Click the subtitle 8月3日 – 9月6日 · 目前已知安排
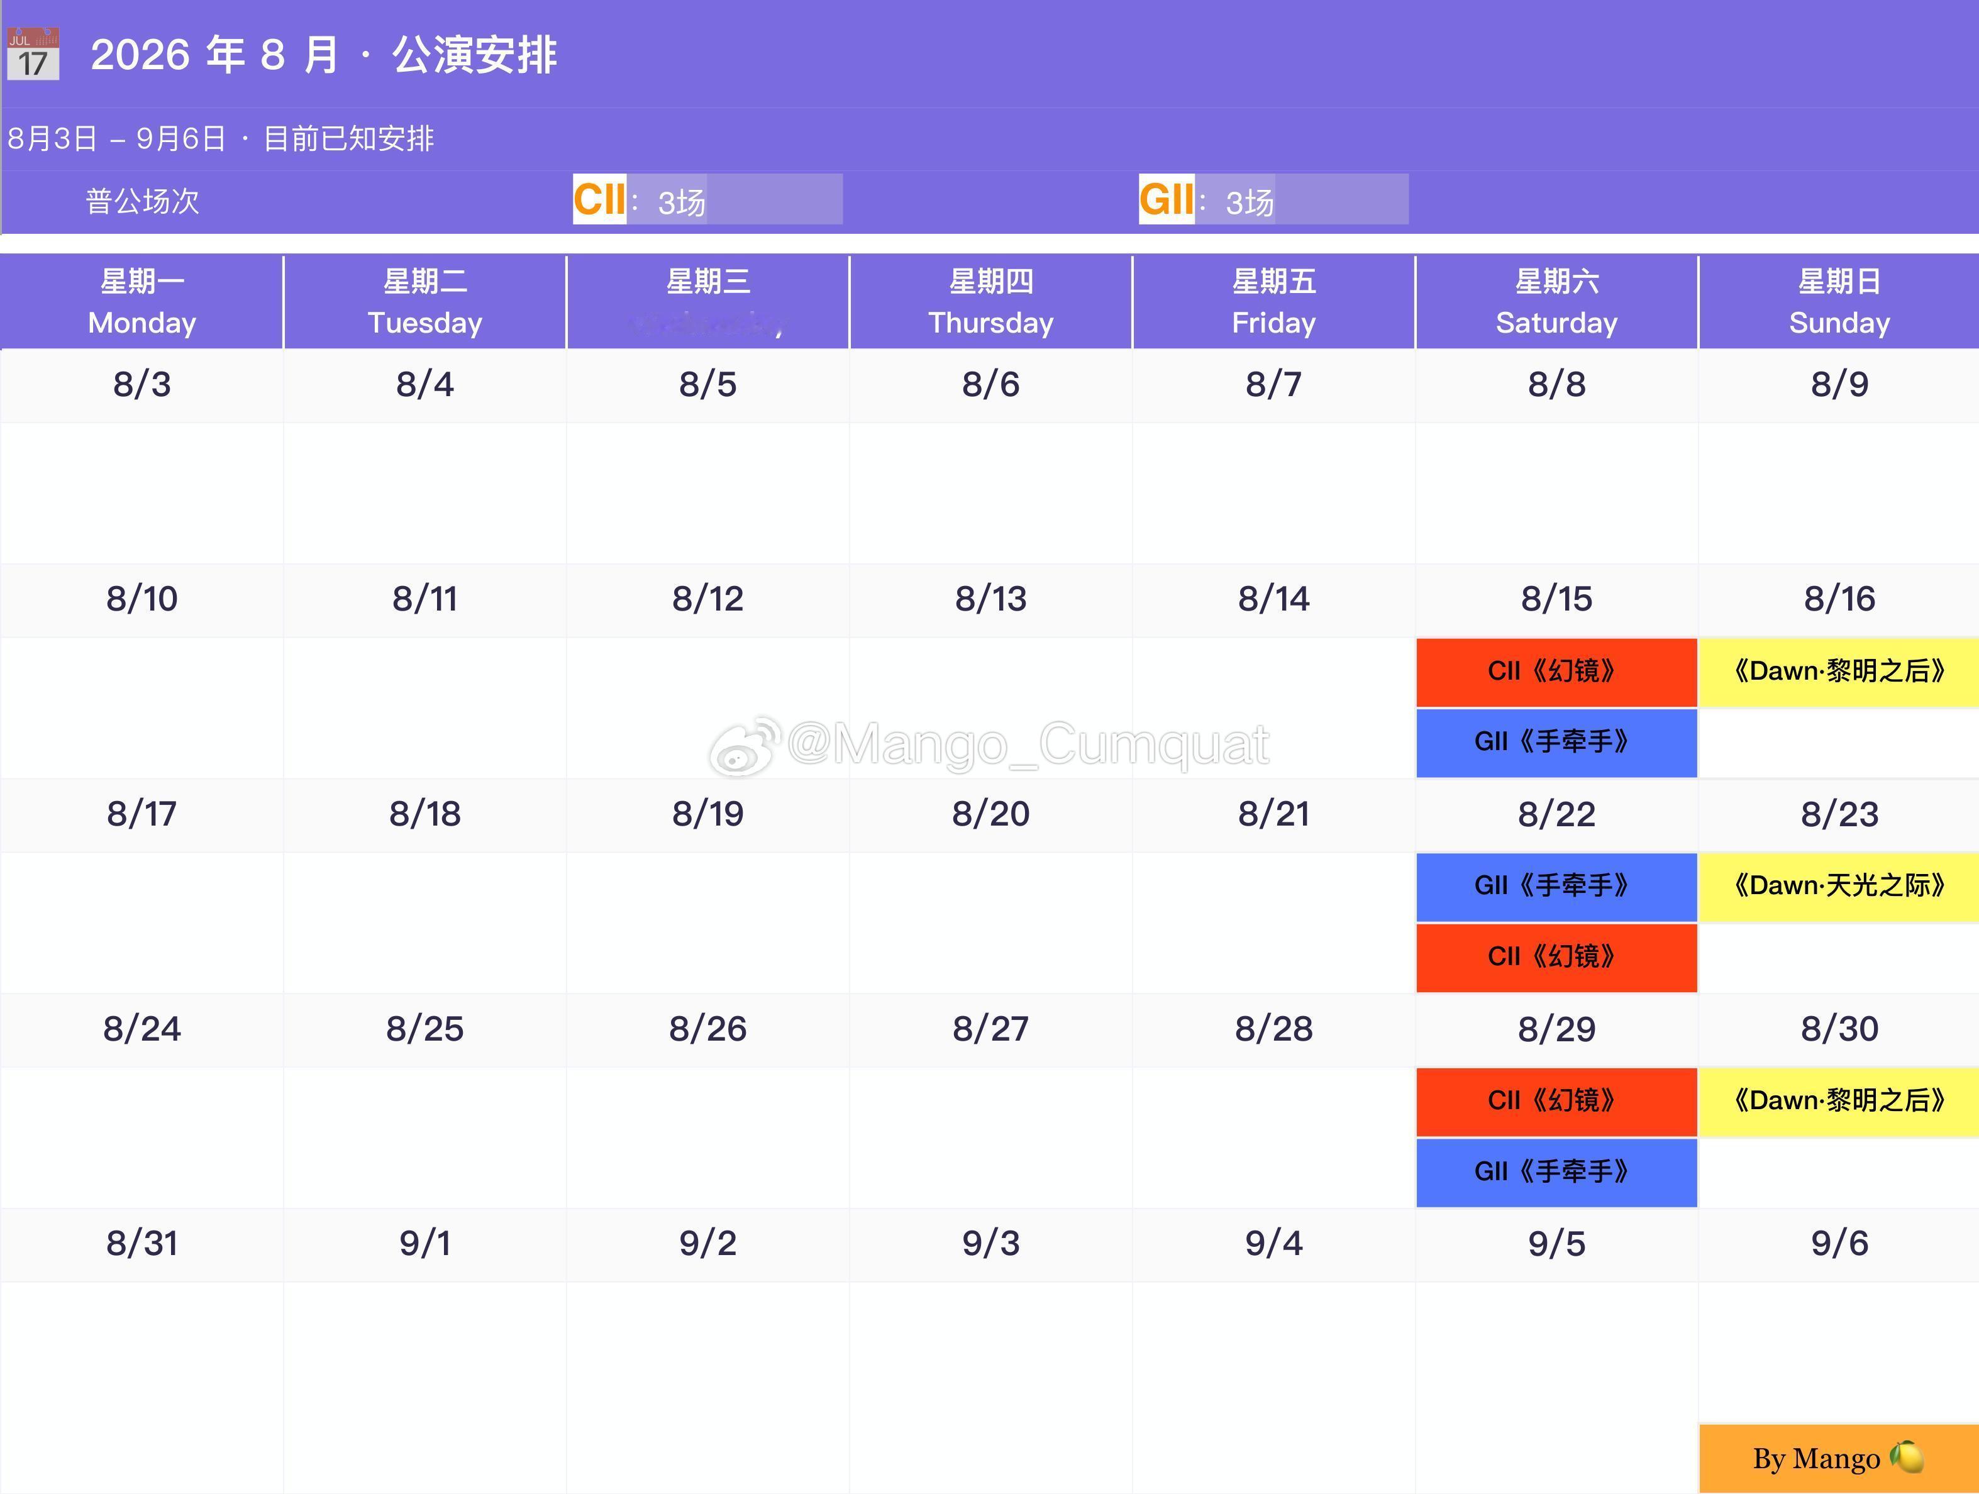The image size is (1979, 1494). (x=221, y=139)
